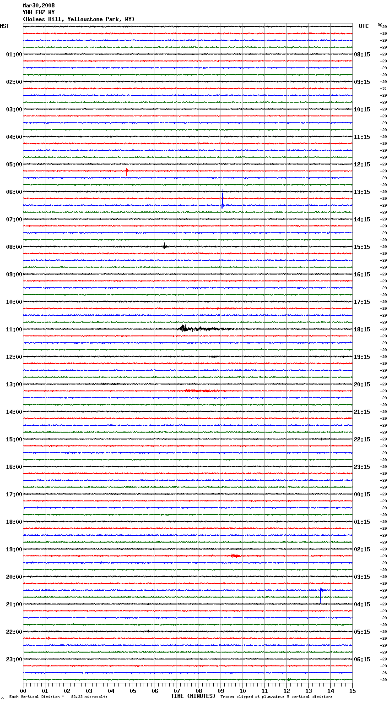Screen dimensions: 389x703
Task: Click the 09 minute label on the x-axis
Action: point(221,691)
